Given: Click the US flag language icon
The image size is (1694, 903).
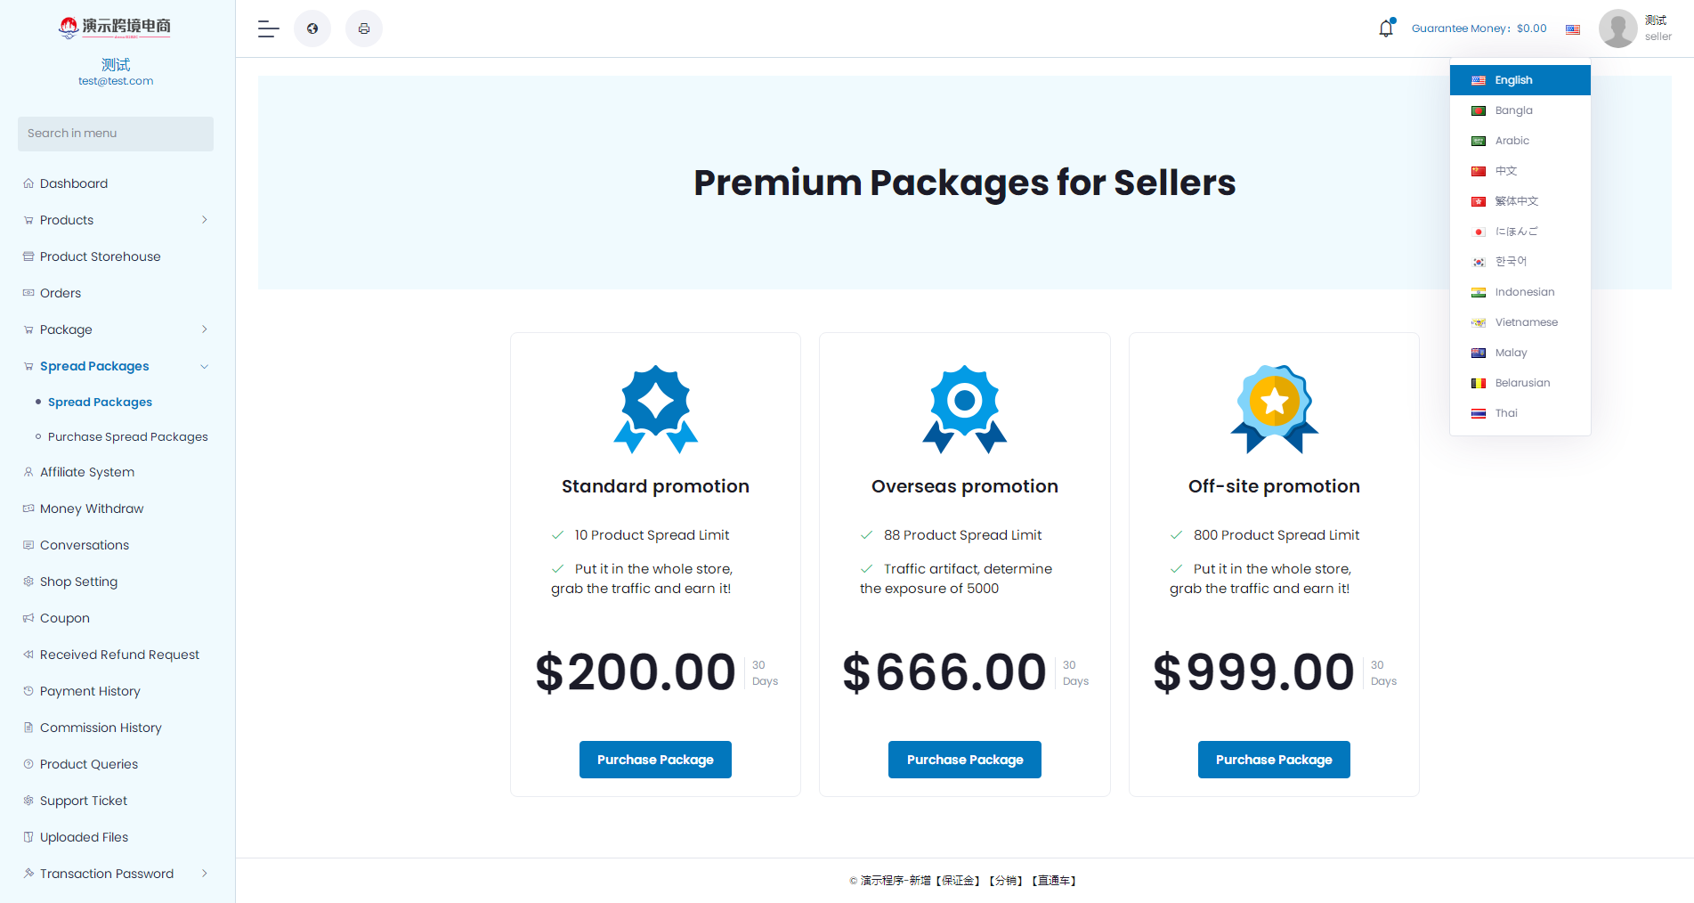Looking at the screenshot, I should point(1573,29).
